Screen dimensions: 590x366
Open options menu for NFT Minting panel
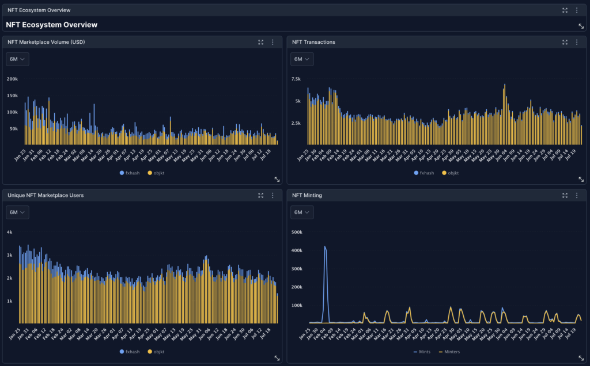[577, 196]
